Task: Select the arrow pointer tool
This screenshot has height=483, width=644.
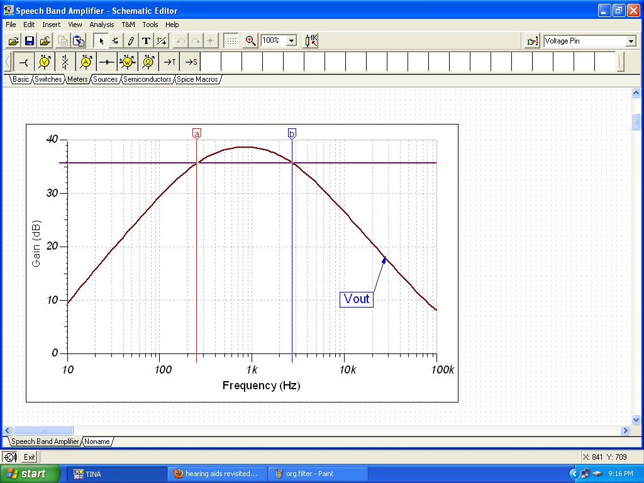Action: tap(101, 41)
